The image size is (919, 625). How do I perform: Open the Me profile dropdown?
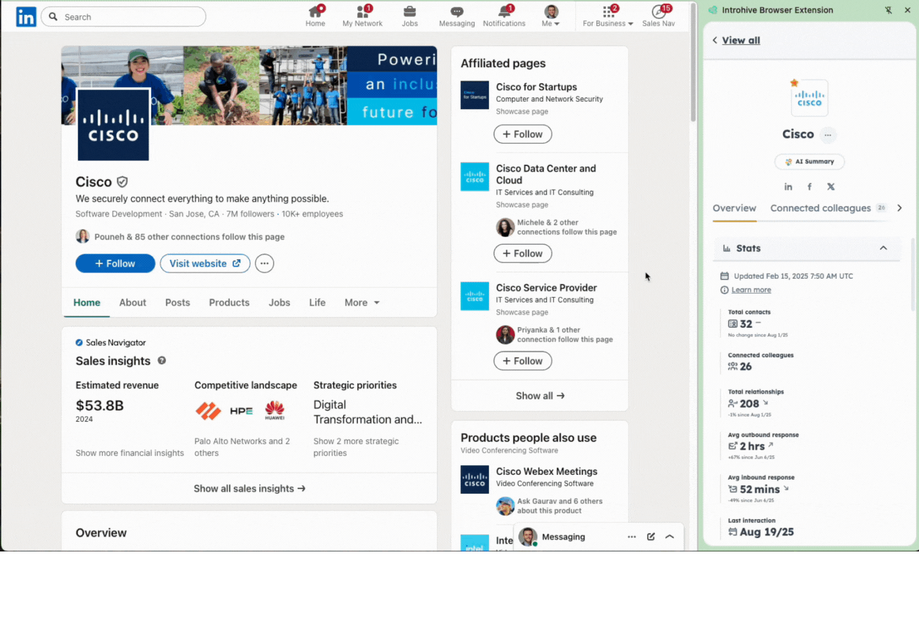click(551, 17)
